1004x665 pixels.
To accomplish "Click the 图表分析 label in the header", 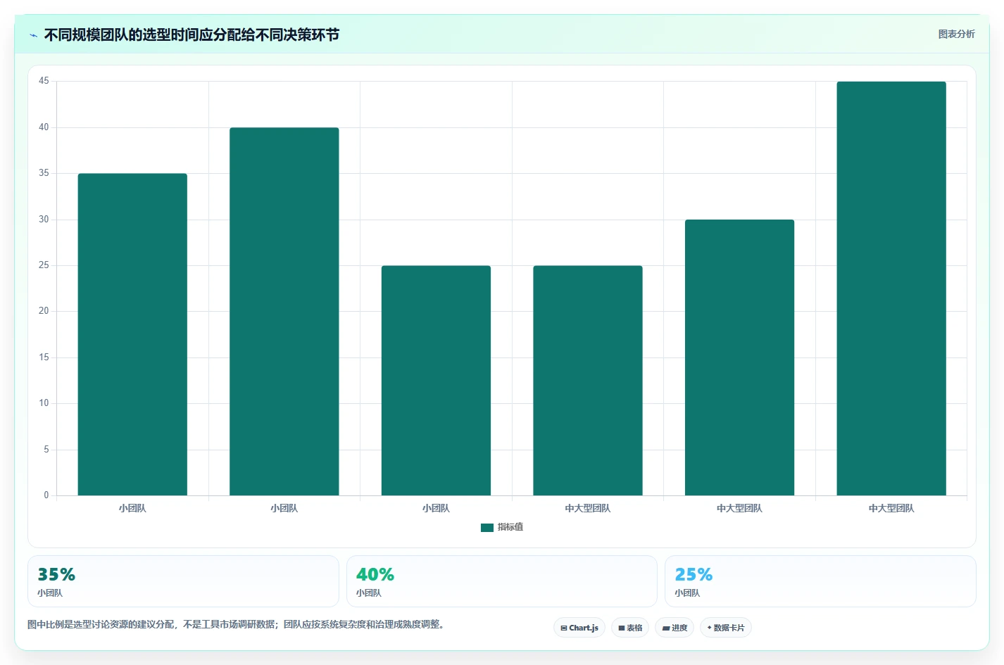I will (956, 34).
